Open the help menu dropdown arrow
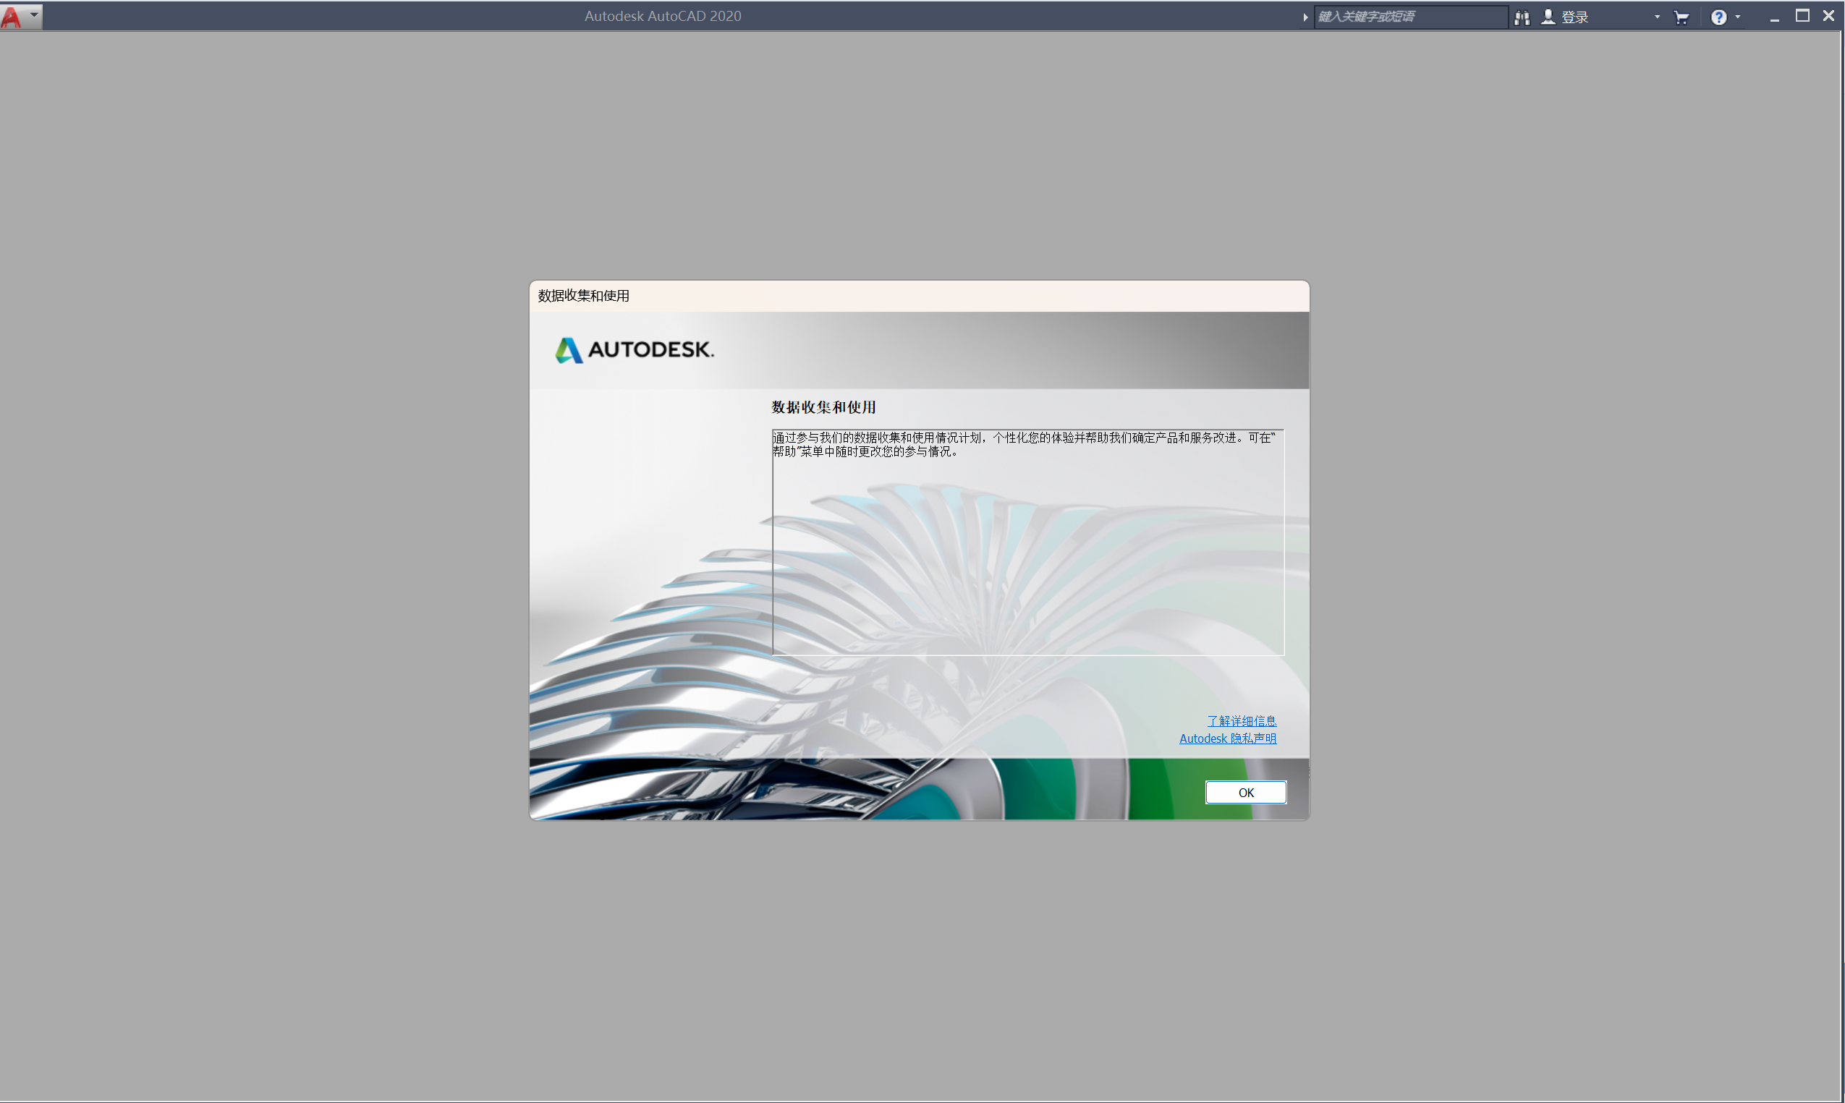The height and width of the screenshot is (1103, 1845). (1738, 17)
